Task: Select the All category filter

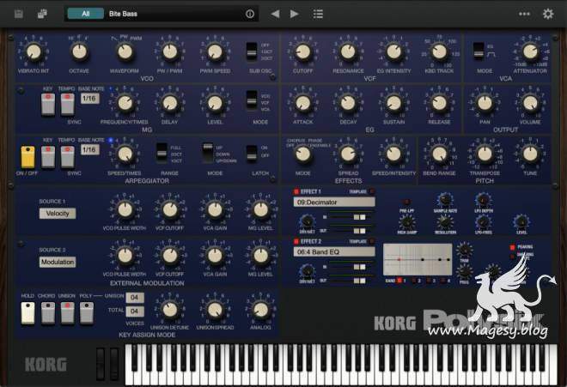Action: tap(85, 14)
